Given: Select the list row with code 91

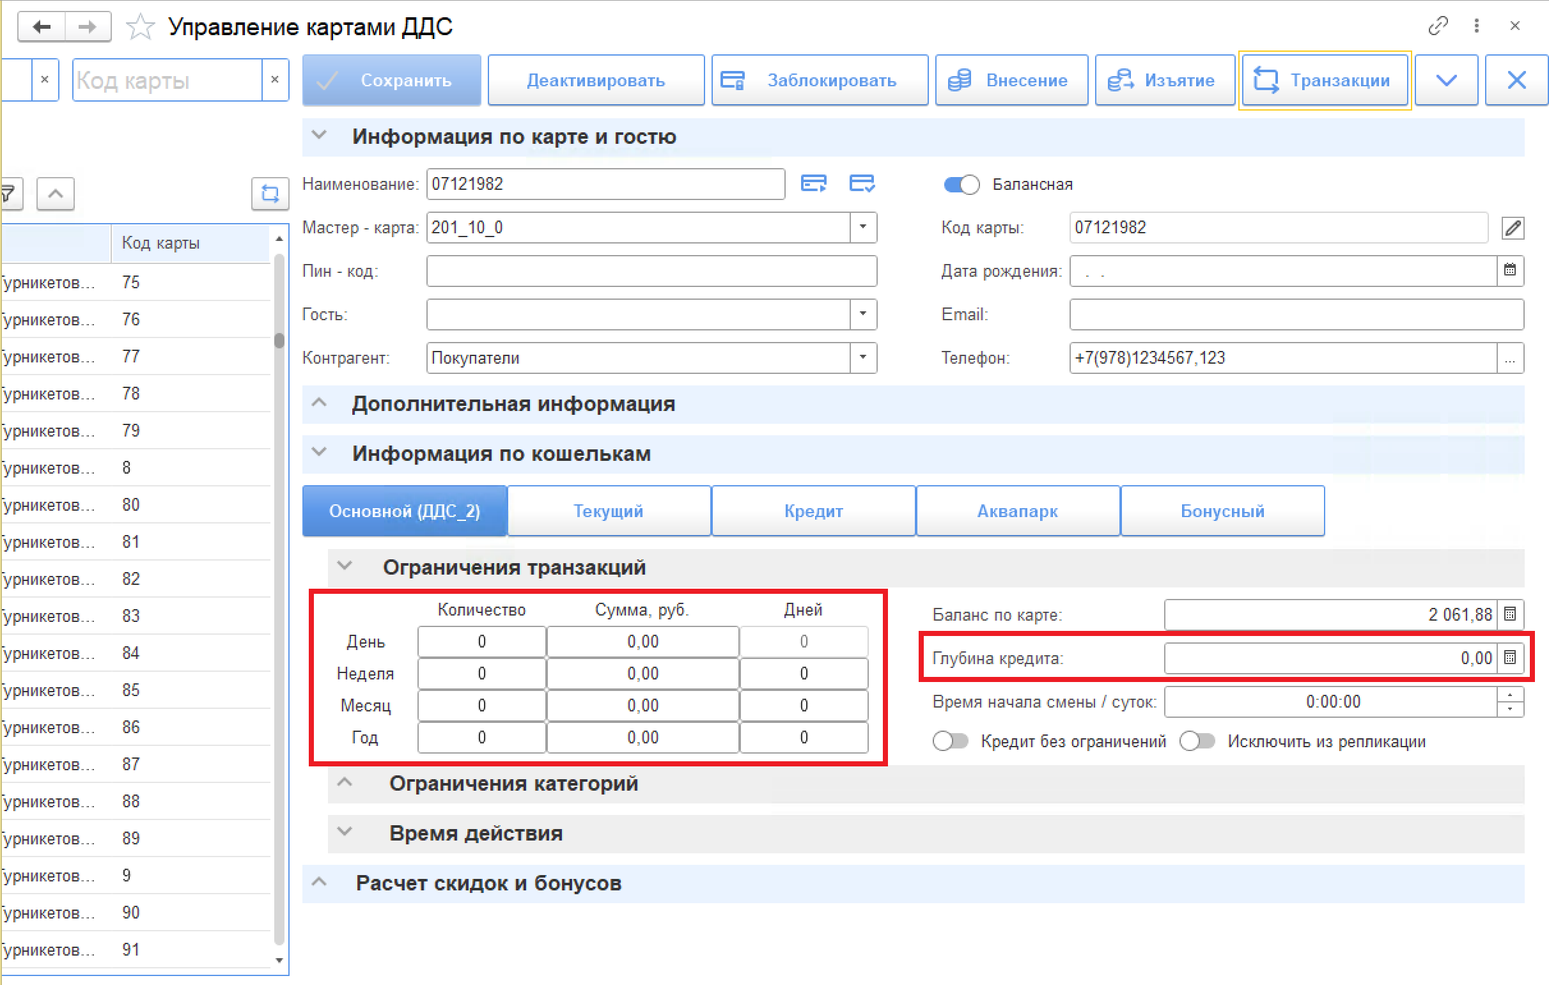Looking at the screenshot, I should 135,950.
